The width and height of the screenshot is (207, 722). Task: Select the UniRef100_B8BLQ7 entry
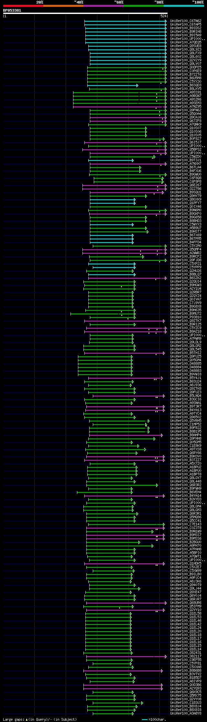point(186,275)
